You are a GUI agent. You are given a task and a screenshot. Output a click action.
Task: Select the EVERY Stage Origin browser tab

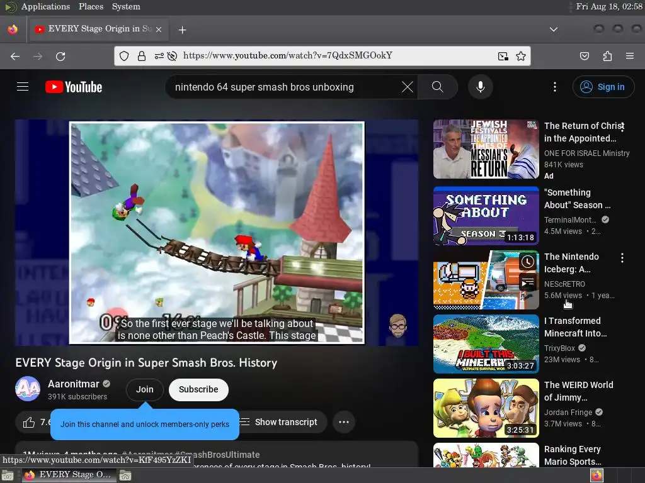click(98, 29)
